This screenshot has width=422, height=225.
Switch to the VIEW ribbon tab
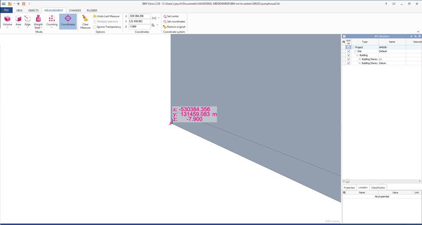[19, 11]
